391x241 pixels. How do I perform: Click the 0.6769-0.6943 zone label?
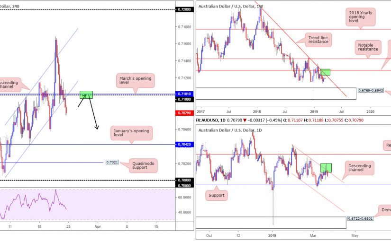tap(372, 90)
